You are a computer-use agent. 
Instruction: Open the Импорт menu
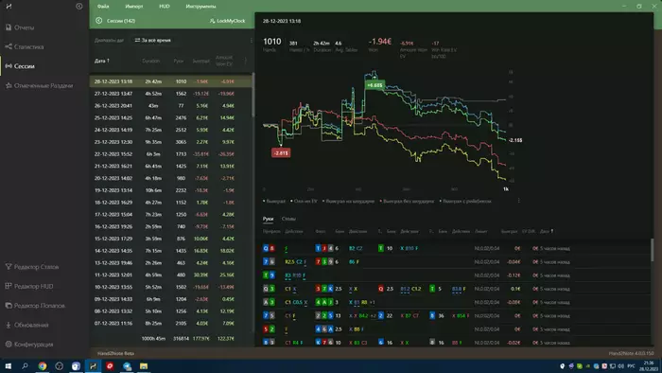click(134, 7)
